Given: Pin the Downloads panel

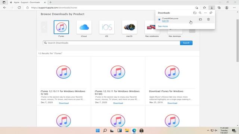Looking at the screenshot, I should point(211,13).
